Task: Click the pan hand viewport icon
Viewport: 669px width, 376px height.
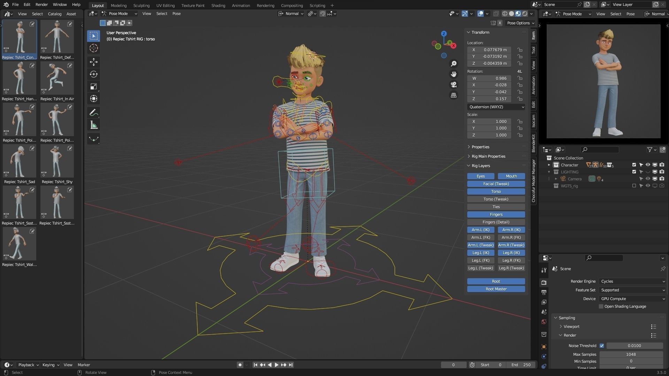Action: click(454, 74)
